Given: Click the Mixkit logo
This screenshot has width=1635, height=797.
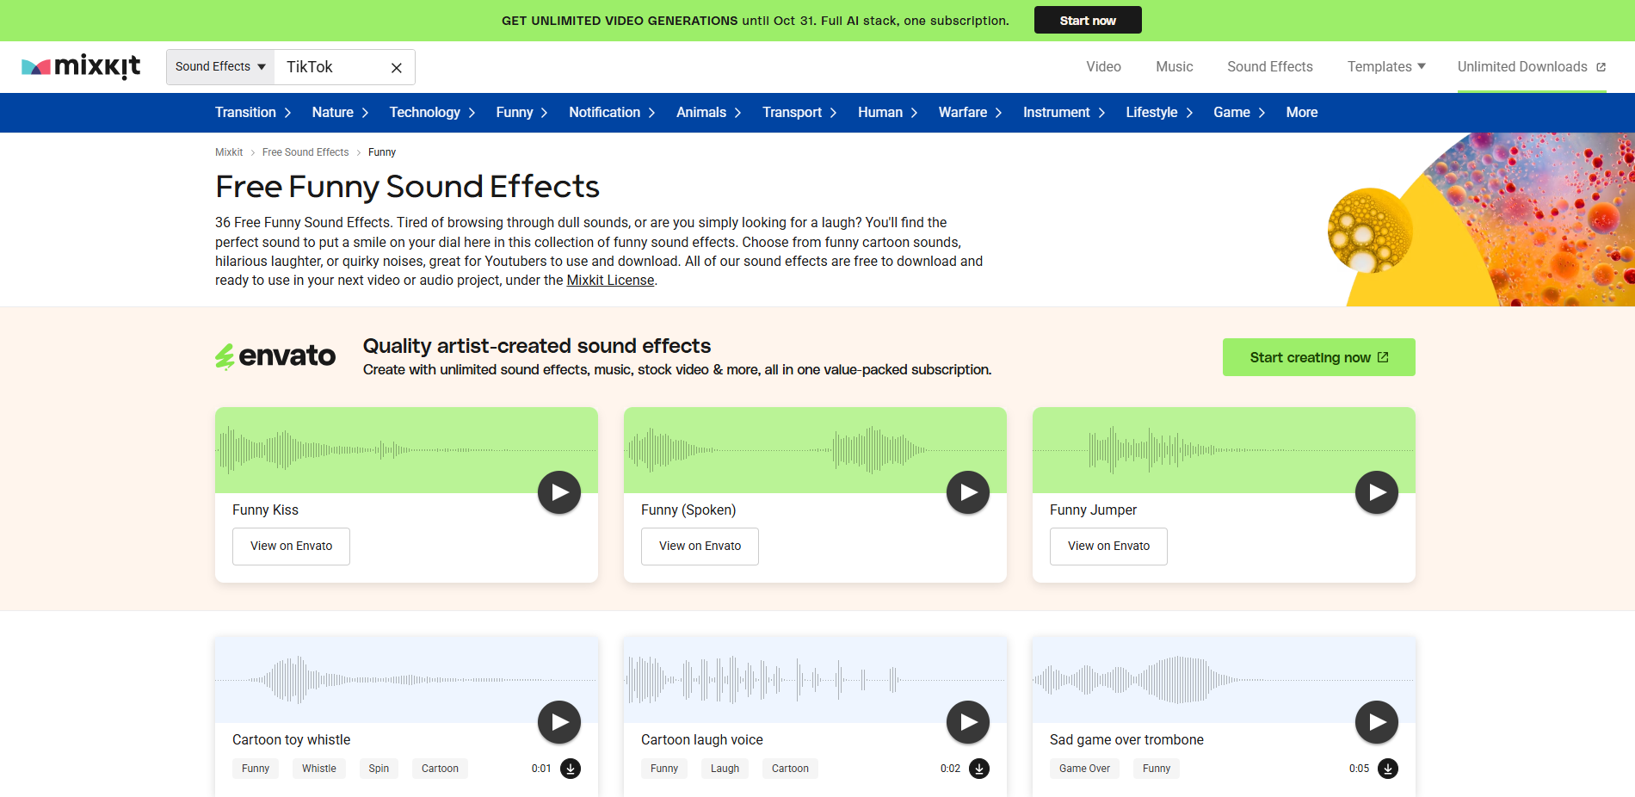Looking at the screenshot, I should tap(80, 66).
